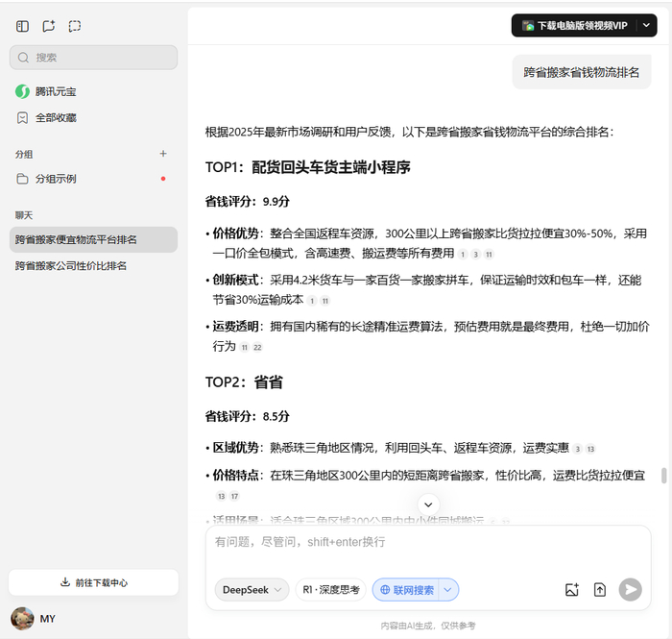Open the DeepSeek model dropdown
672x639 pixels.
pyautogui.click(x=252, y=590)
